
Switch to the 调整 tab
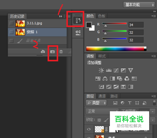coord(90,56)
